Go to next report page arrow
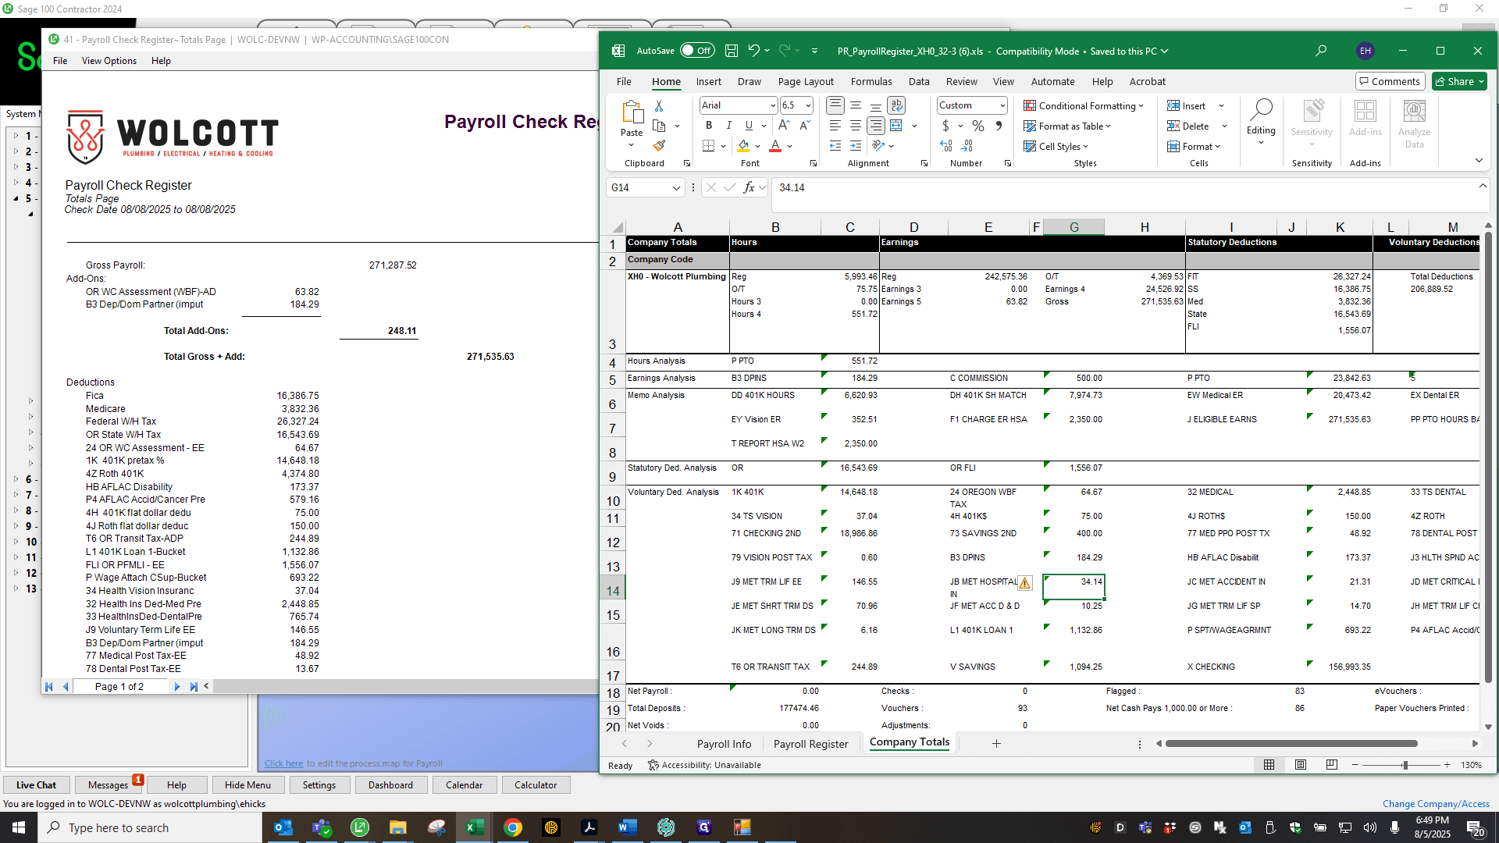Screen dimensions: 1499x843 177,686
